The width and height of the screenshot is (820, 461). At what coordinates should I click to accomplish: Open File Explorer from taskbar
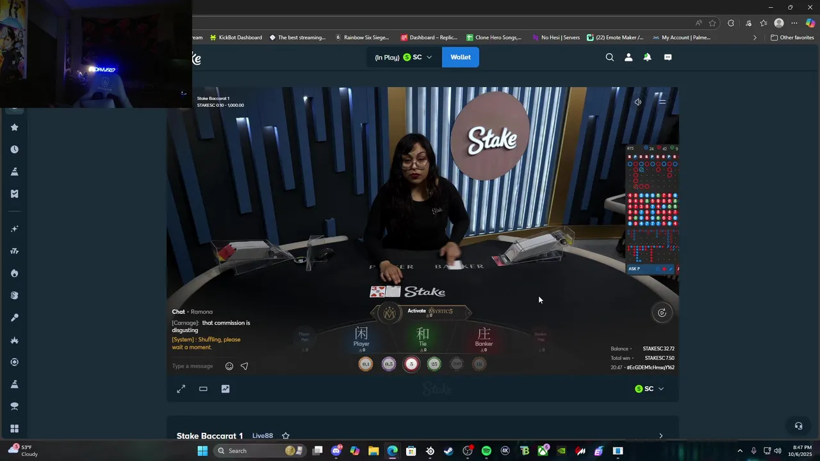(x=373, y=451)
